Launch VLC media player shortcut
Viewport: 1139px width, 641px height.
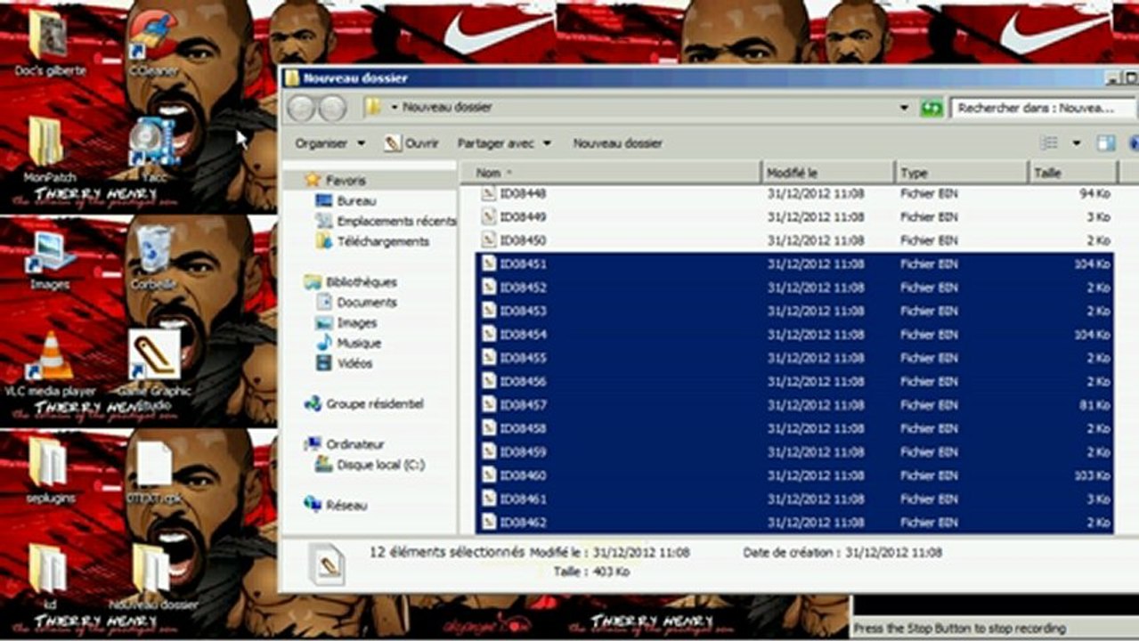[x=50, y=363]
